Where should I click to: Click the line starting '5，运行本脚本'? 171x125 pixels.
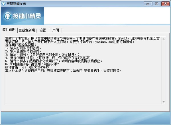(x=54, y=61)
